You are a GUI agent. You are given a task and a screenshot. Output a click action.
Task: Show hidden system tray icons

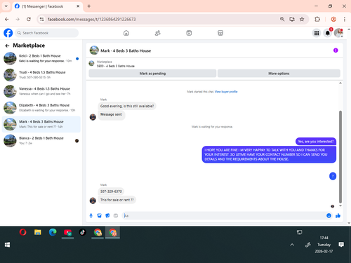click(x=292, y=245)
